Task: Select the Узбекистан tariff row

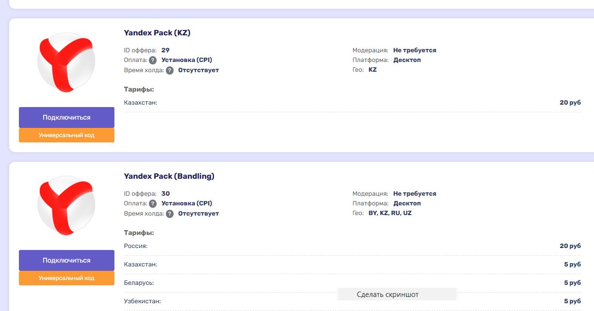Action: click(352, 301)
